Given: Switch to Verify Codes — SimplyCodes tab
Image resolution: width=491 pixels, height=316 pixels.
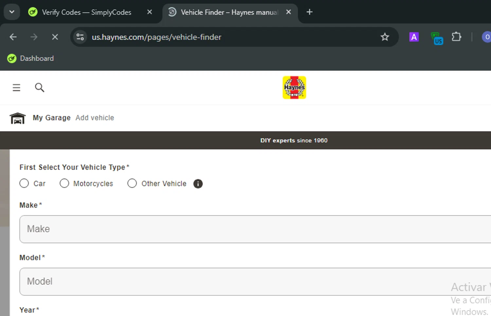Looking at the screenshot, I should tap(86, 12).
